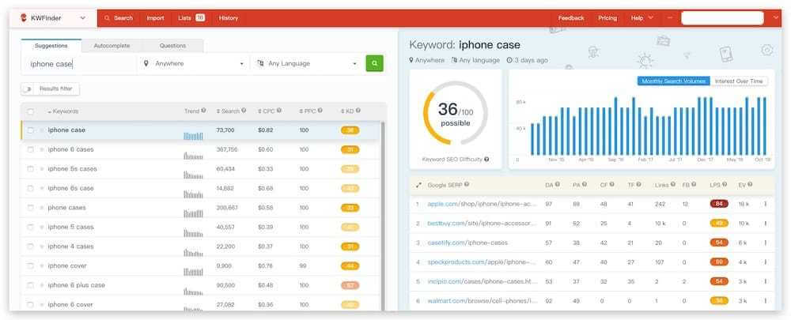Check the box for iphone 4 cases
The height and width of the screenshot is (320, 791).
click(31, 247)
